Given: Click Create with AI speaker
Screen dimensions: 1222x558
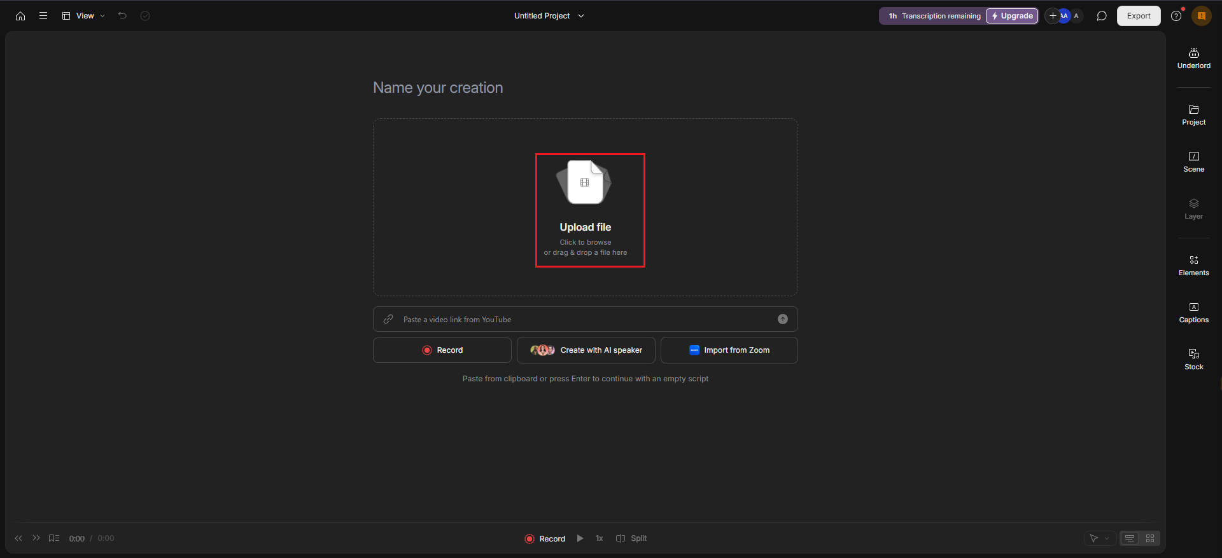Looking at the screenshot, I should [x=586, y=350].
